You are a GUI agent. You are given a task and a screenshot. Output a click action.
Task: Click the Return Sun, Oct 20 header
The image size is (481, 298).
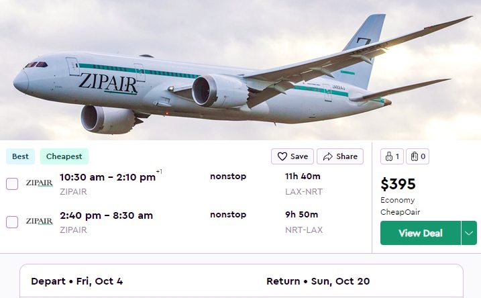coord(317,281)
